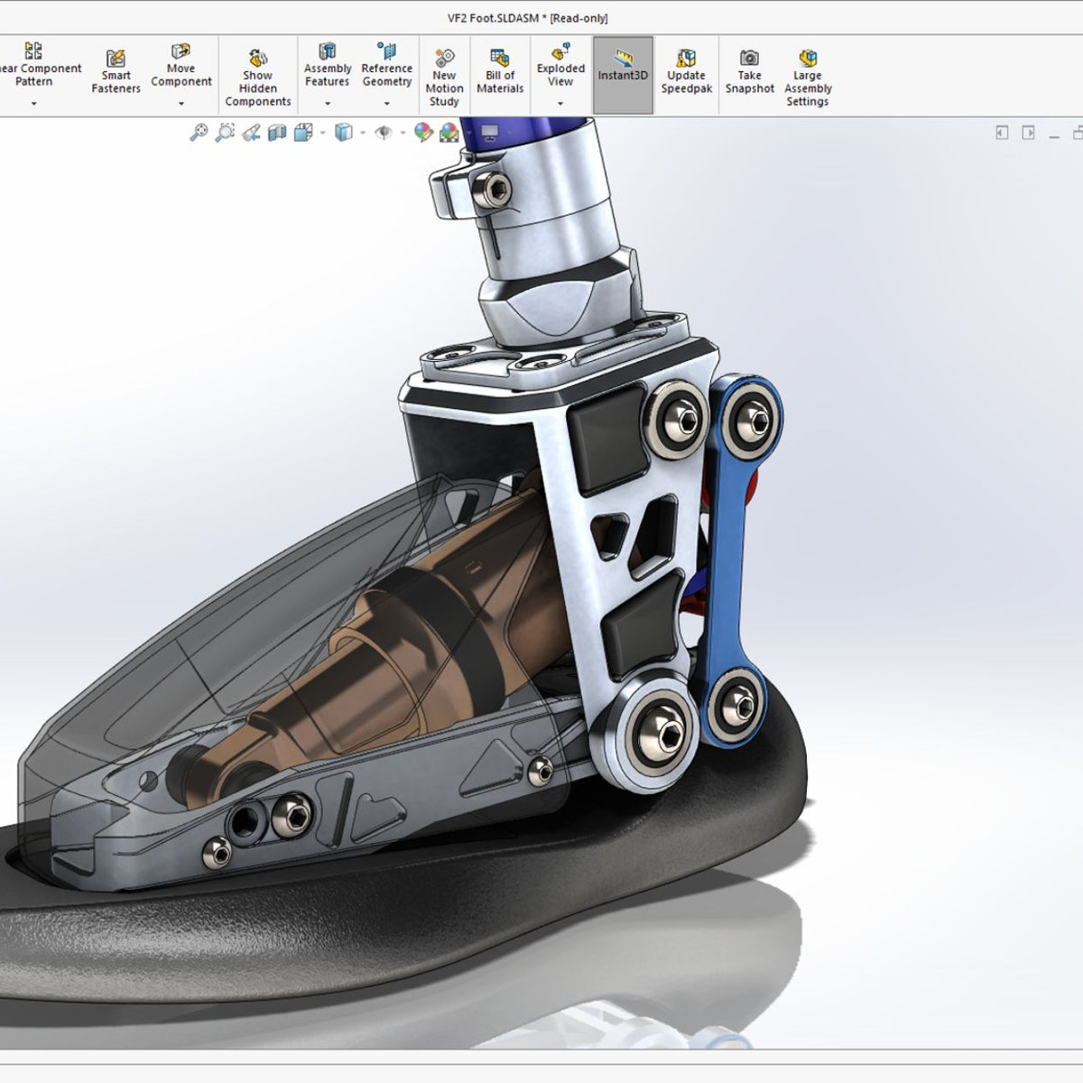Select the Previous View icon
The height and width of the screenshot is (1083, 1083).
click(250, 134)
